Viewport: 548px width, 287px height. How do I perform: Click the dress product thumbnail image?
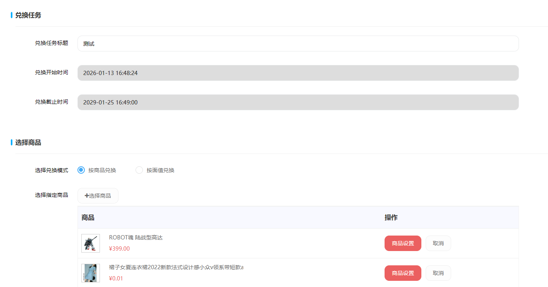[90, 273]
